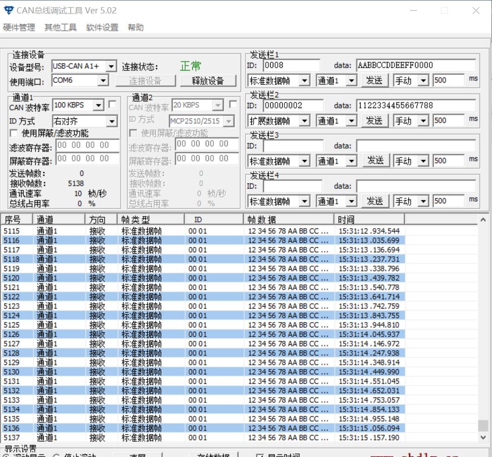
Task: Tick the checkbox beside 通道2 baud rate
Action: tap(233, 105)
